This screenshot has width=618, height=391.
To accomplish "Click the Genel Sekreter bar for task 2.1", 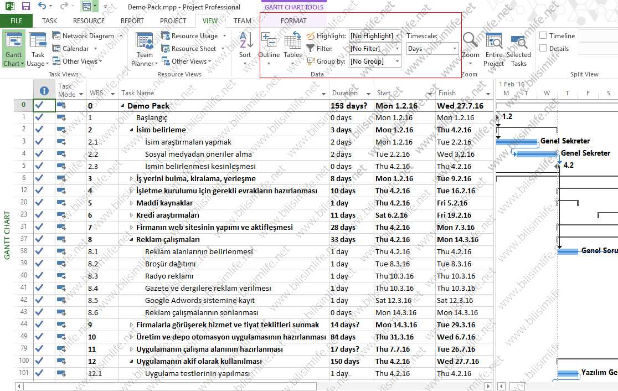I will click(517, 141).
